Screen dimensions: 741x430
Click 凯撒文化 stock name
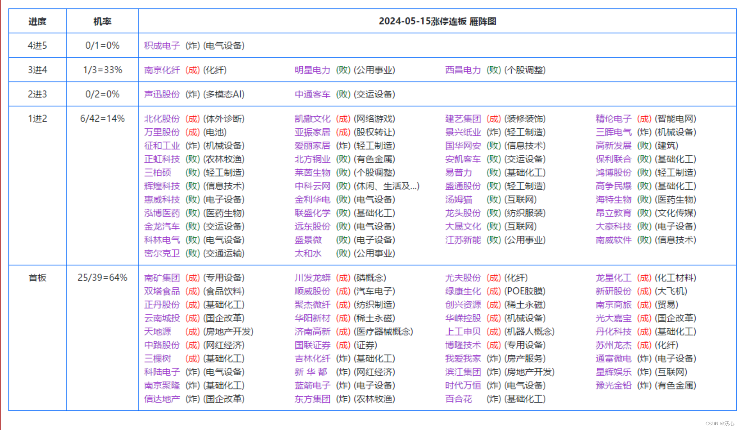pyautogui.click(x=313, y=118)
